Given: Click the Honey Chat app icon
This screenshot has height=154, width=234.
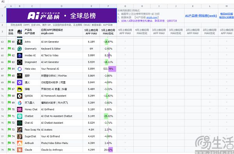Looking at the screenshot, I should (x=19, y=109).
